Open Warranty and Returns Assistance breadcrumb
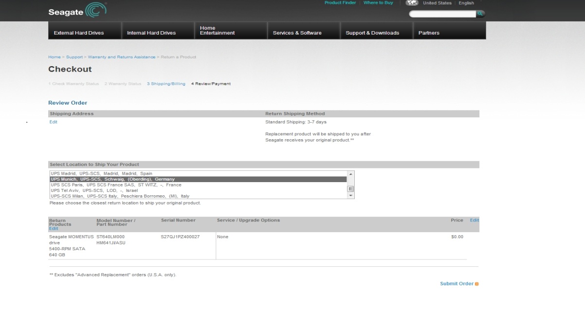Image resolution: width=585 pixels, height=315 pixels. pyautogui.click(x=122, y=57)
